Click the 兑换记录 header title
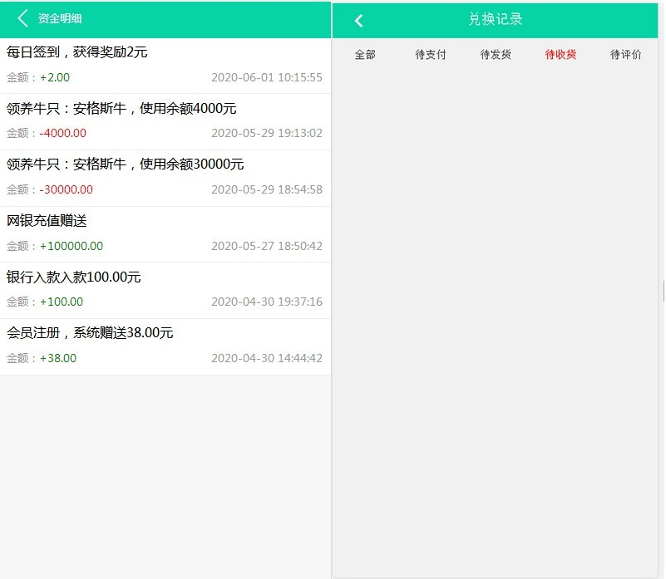 pos(496,20)
